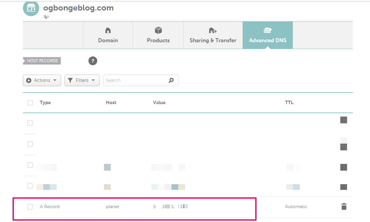The height and width of the screenshot is (222, 370).
Task: Tick the checkbox of the A Record planet row
Action: tap(30, 207)
